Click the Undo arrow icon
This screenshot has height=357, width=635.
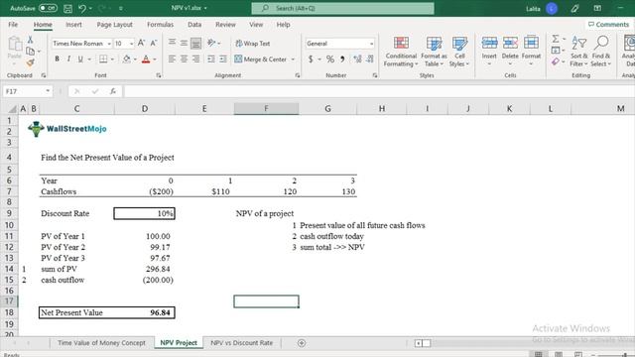click(82, 8)
